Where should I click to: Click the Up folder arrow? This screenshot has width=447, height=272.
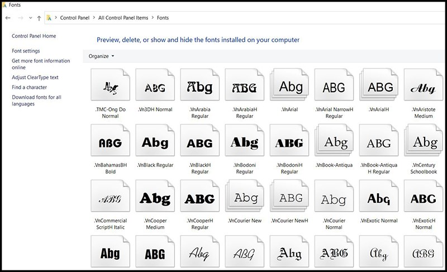(x=39, y=18)
